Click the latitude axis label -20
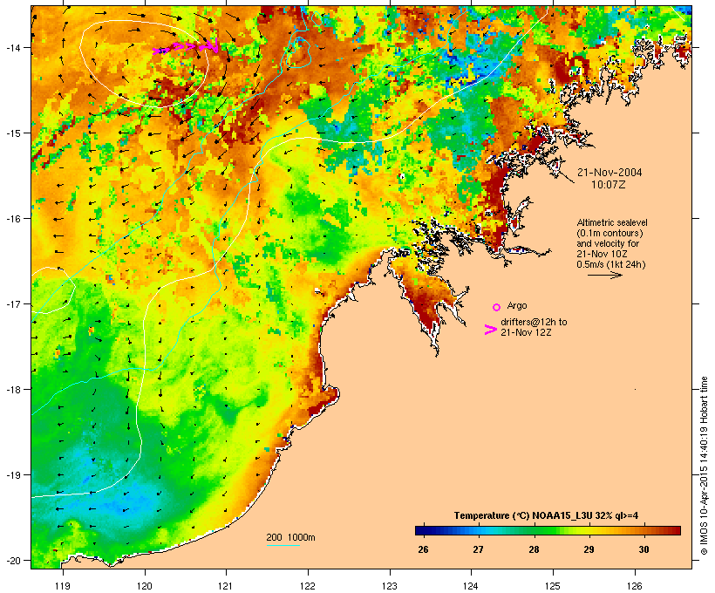Viewport: 715px width, 593px height. point(12,560)
